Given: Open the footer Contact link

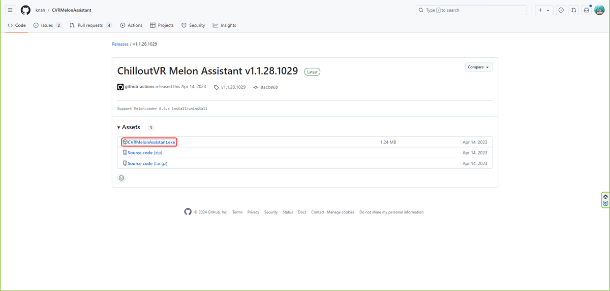Looking at the screenshot, I should coord(318,212).
